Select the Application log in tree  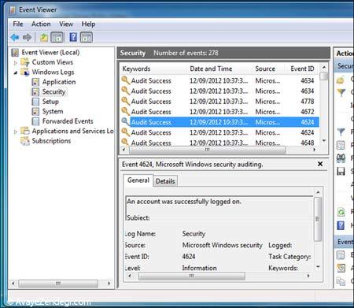[x=59, y=82]
